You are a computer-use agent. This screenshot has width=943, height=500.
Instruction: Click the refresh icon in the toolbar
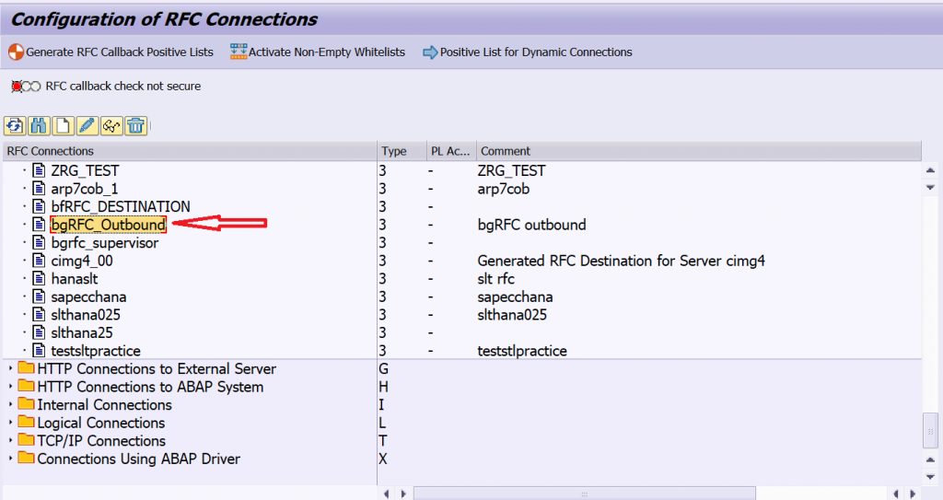pos(15,126)
